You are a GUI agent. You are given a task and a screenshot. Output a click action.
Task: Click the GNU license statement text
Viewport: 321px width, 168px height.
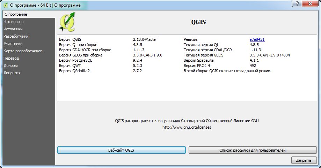coord(187,121)
